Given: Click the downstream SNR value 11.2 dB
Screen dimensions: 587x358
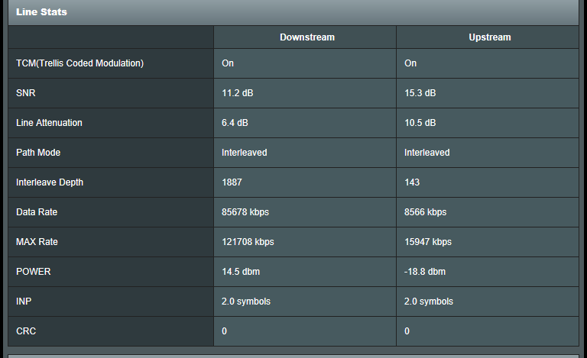Looking at the screenshot, I should pos(238,93).
